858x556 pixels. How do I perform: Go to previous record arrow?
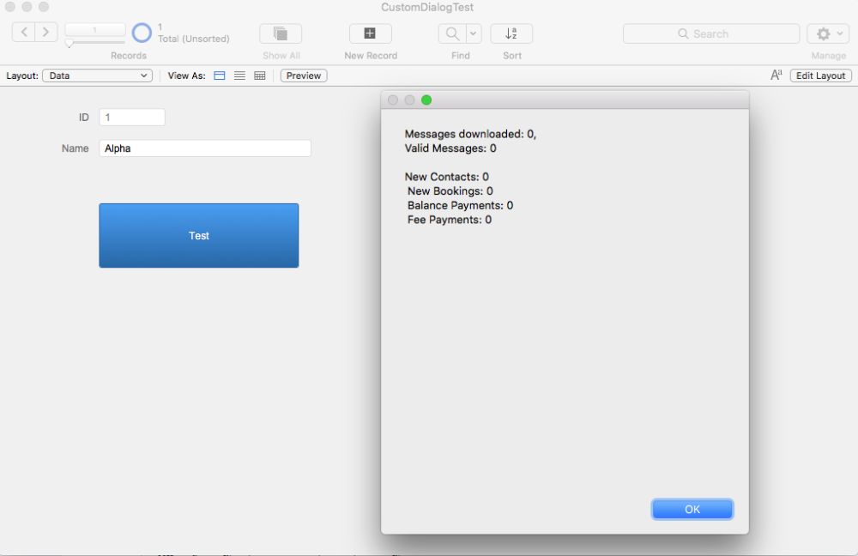point(24,33)
